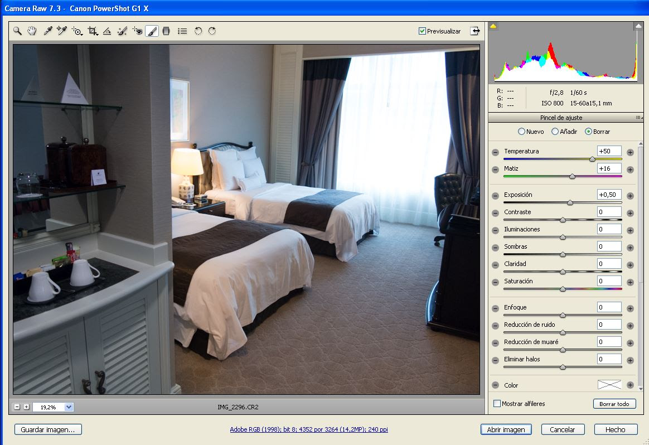Select the Hand tool
649x445 pixels.
[x=32, y=31]
